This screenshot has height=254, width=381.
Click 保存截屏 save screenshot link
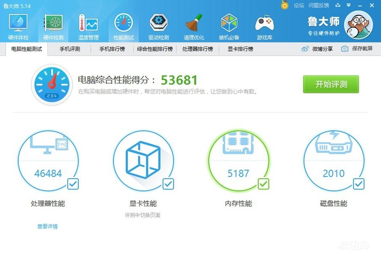[362, 49]
